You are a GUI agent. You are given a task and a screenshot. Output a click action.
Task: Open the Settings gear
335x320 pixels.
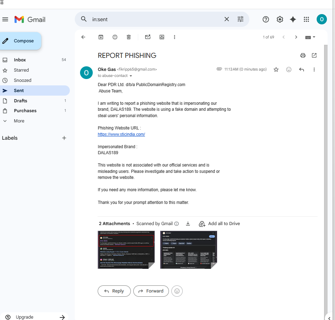280,19
